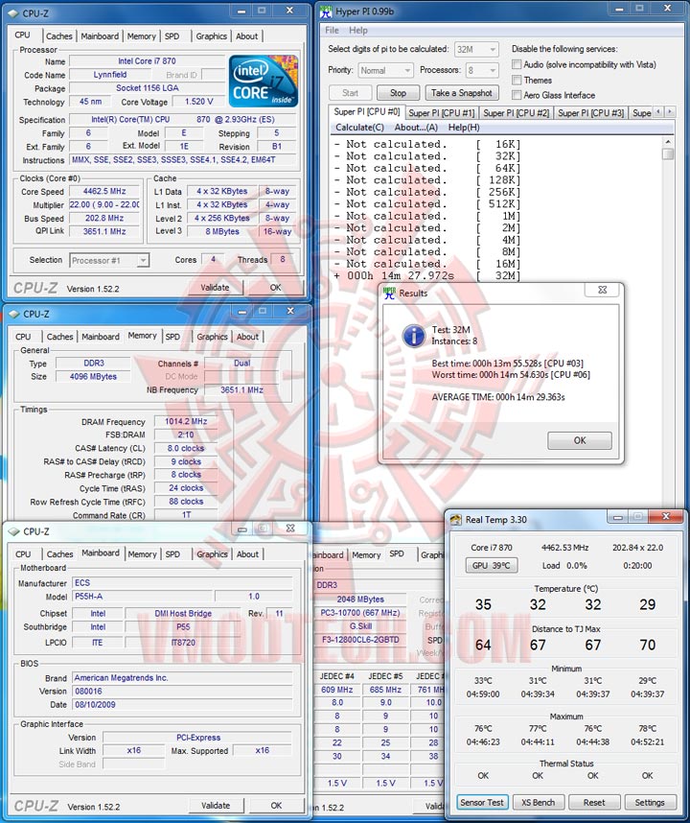This screenshot has width=690, height=823.
Task: Open the Processors dropdown showing 8
Action: click(482, 70)
